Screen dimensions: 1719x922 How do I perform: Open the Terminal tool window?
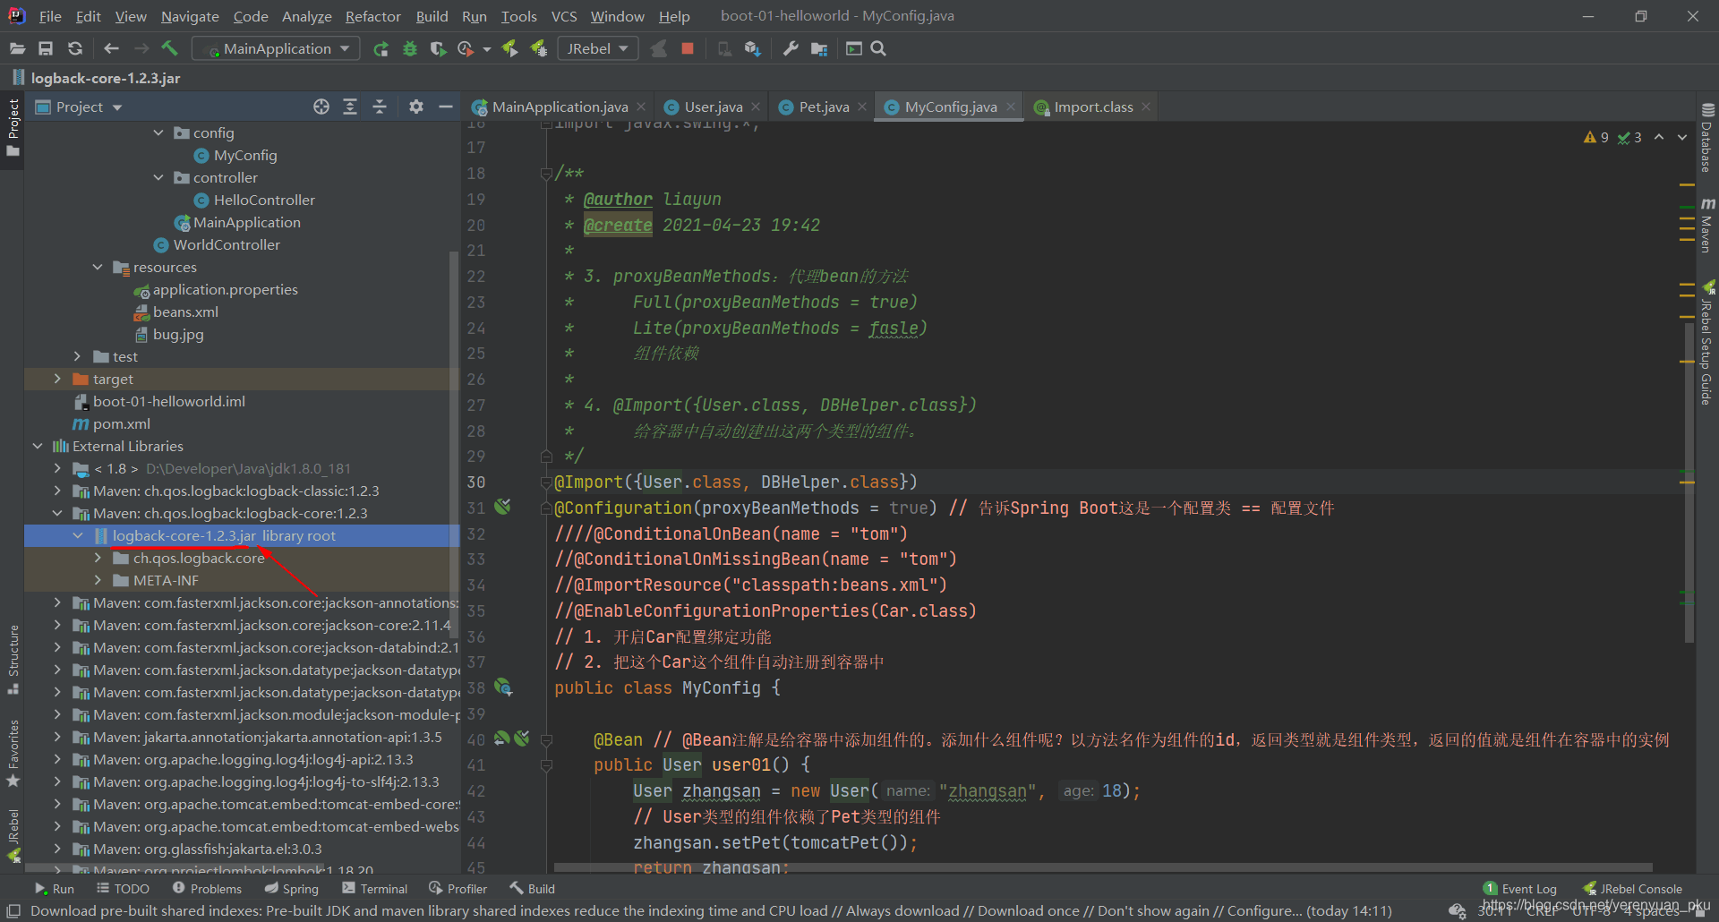tap(374, 888)
